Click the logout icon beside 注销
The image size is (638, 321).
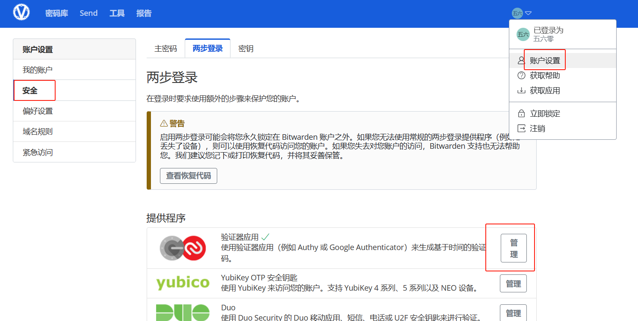pos(521,129)
